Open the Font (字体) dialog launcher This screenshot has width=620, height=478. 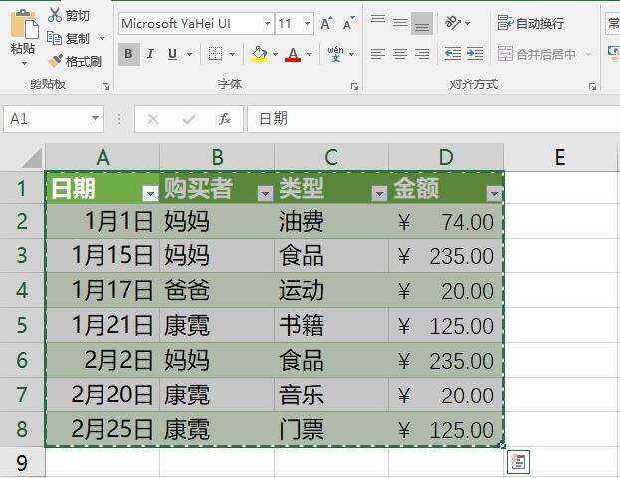(354, 87)
